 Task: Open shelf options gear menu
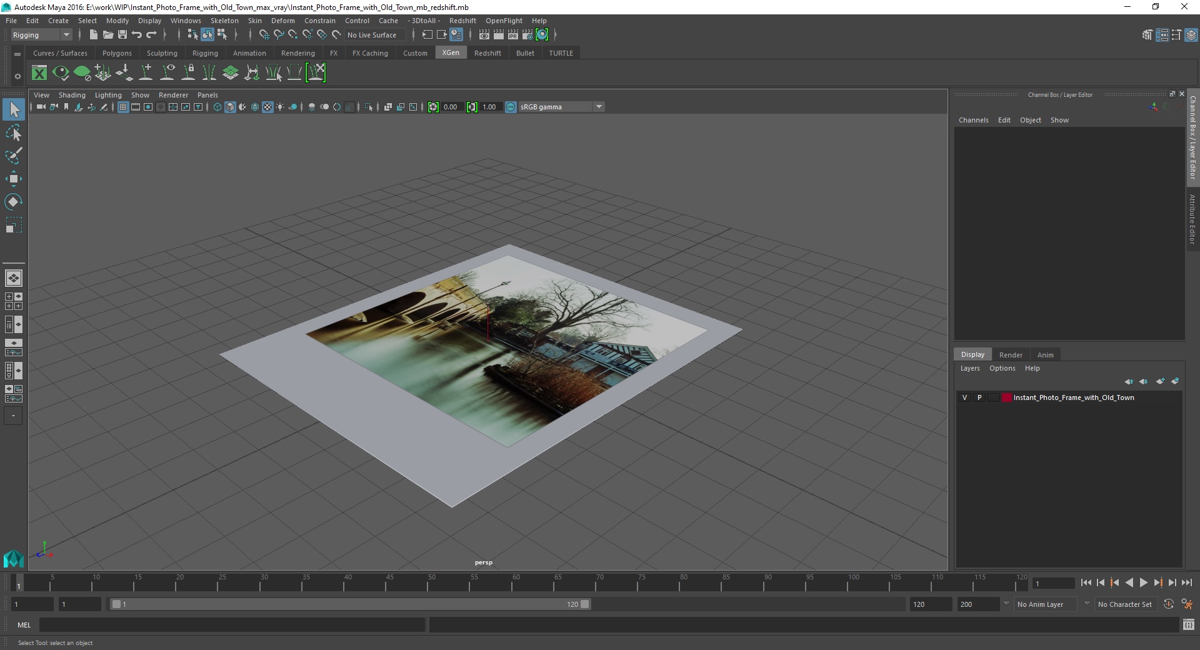(x=17, y=76)
